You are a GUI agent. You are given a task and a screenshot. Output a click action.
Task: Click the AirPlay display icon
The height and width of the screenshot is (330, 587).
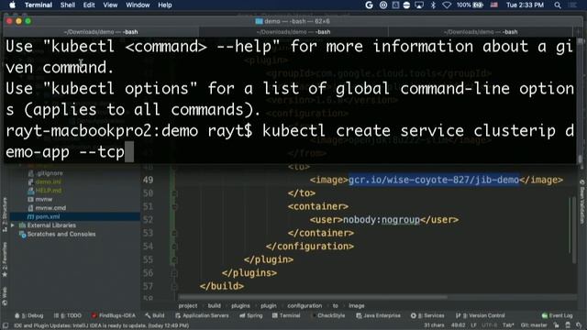(x=419, y=5)
